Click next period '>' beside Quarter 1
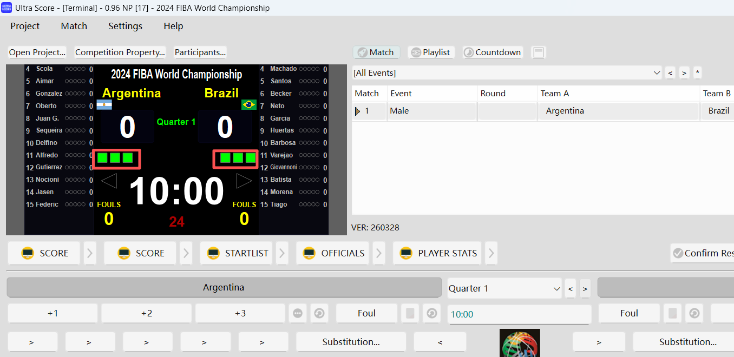The height and width of the screenshot is (357, 734). [x=585, y=288]
